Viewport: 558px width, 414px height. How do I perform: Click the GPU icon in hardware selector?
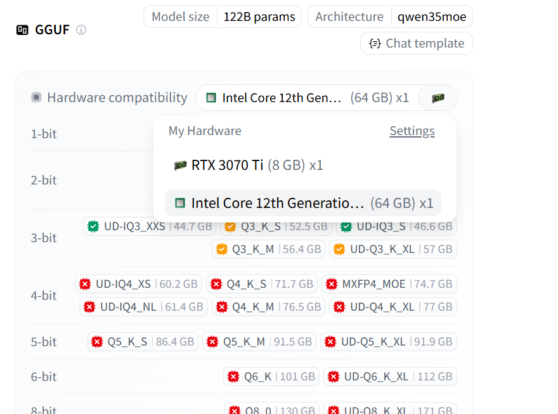click(x=438, y=98)
